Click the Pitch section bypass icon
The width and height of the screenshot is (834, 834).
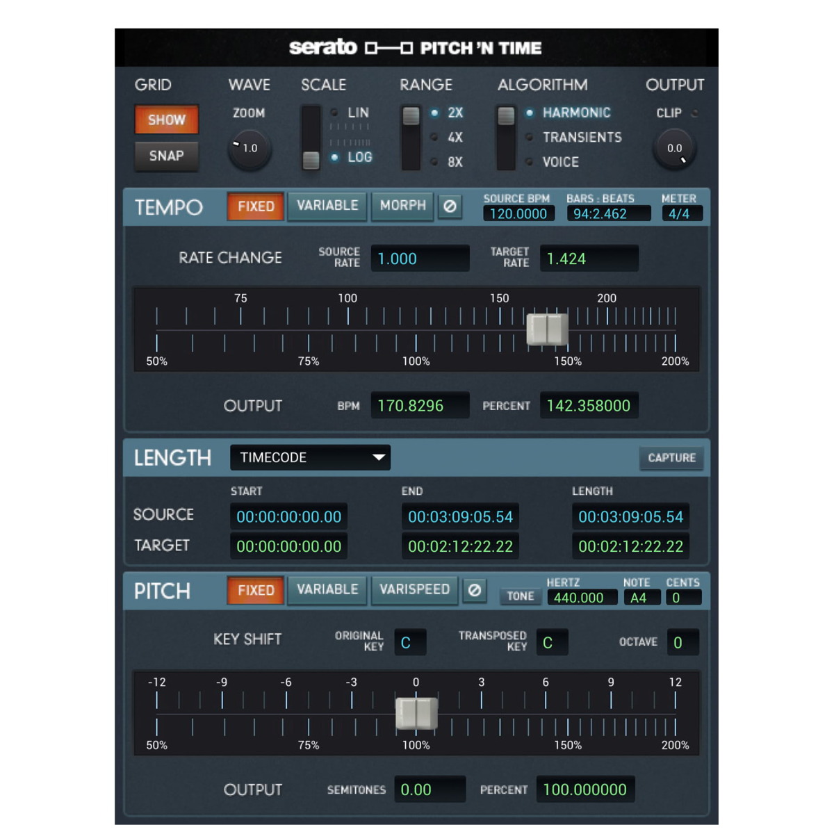(x=475, y=590)
